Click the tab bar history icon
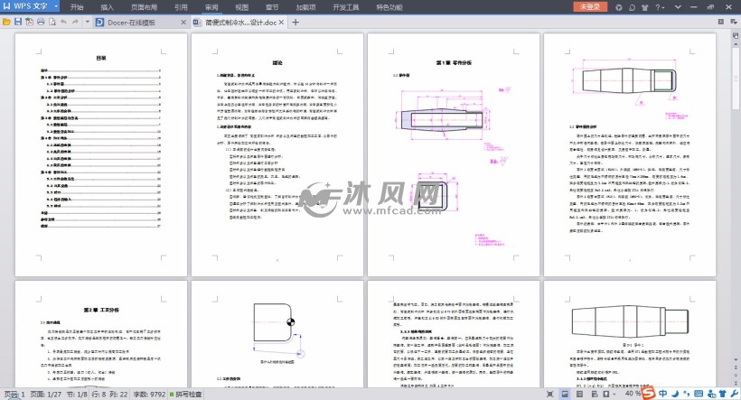 [x=721, y=22]
